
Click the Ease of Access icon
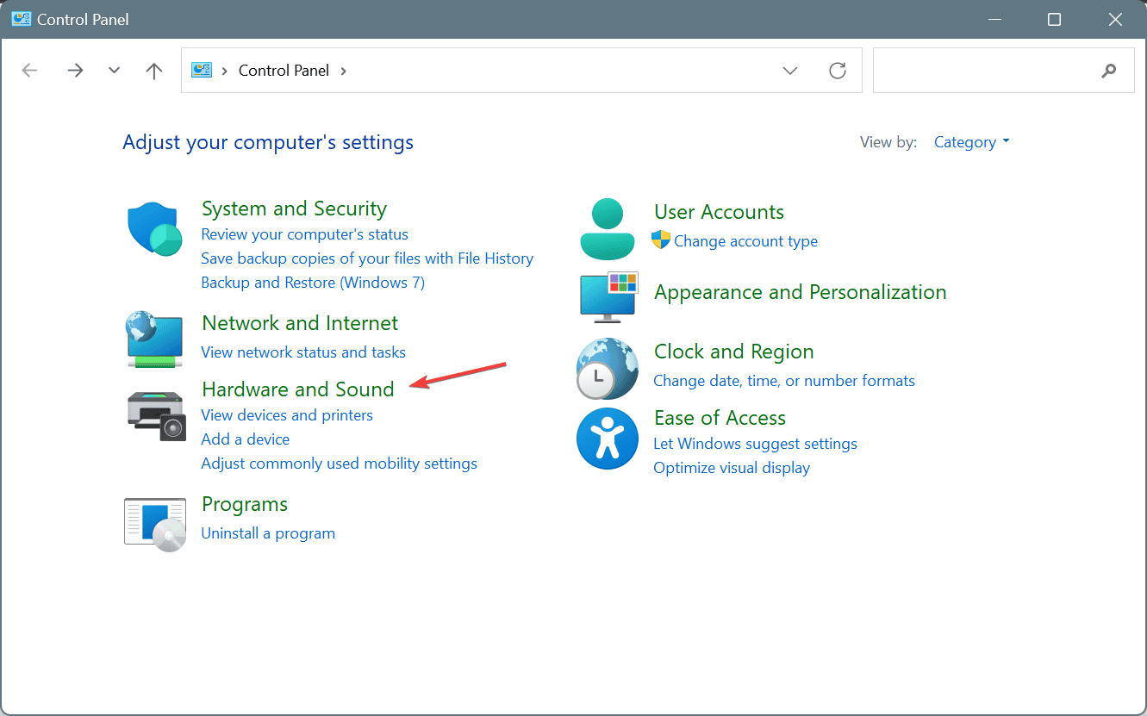(608, 439)
